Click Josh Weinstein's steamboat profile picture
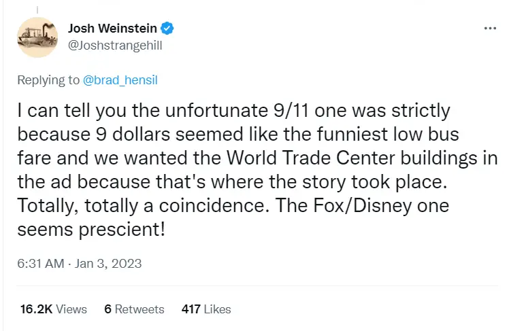The height and width of the screenshot is (331, 509). 38,37
